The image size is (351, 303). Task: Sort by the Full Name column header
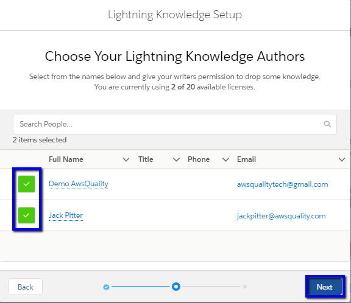click(x=66, y=159)
